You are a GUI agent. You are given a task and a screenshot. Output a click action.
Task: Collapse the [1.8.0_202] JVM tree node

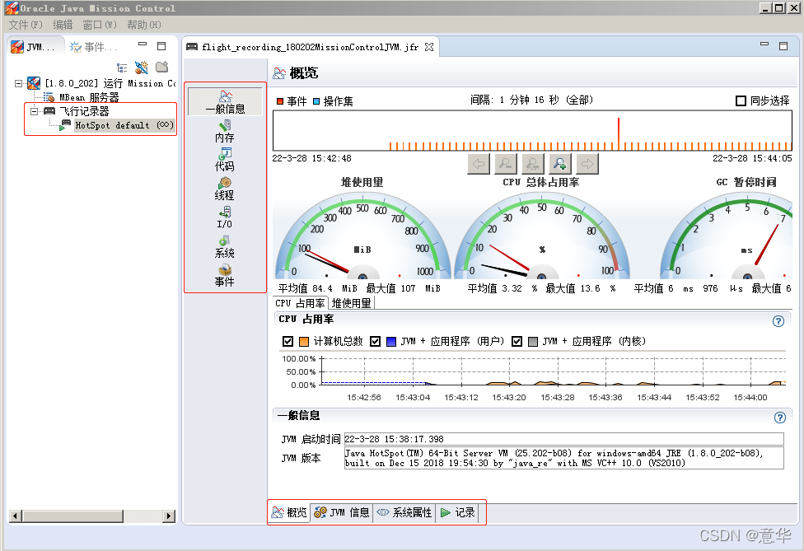[18, 83]
